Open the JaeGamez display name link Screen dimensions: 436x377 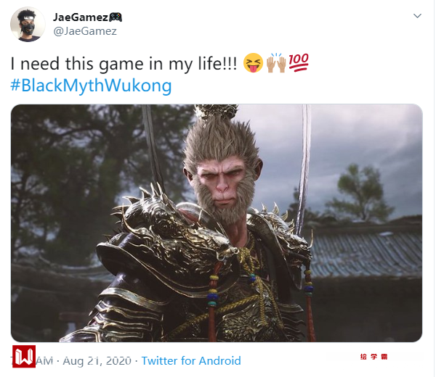coord(81,17)
